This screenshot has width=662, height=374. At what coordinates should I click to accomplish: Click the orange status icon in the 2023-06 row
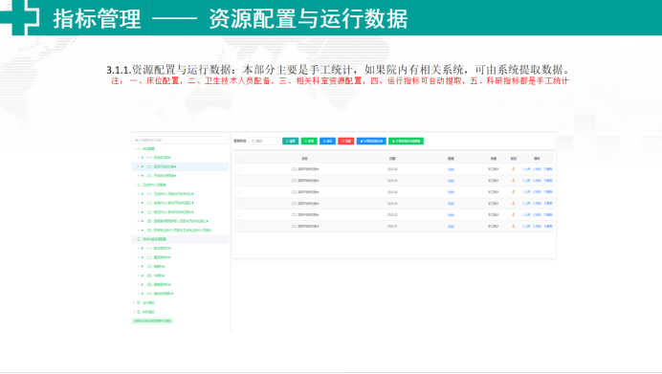click(514, 169)
